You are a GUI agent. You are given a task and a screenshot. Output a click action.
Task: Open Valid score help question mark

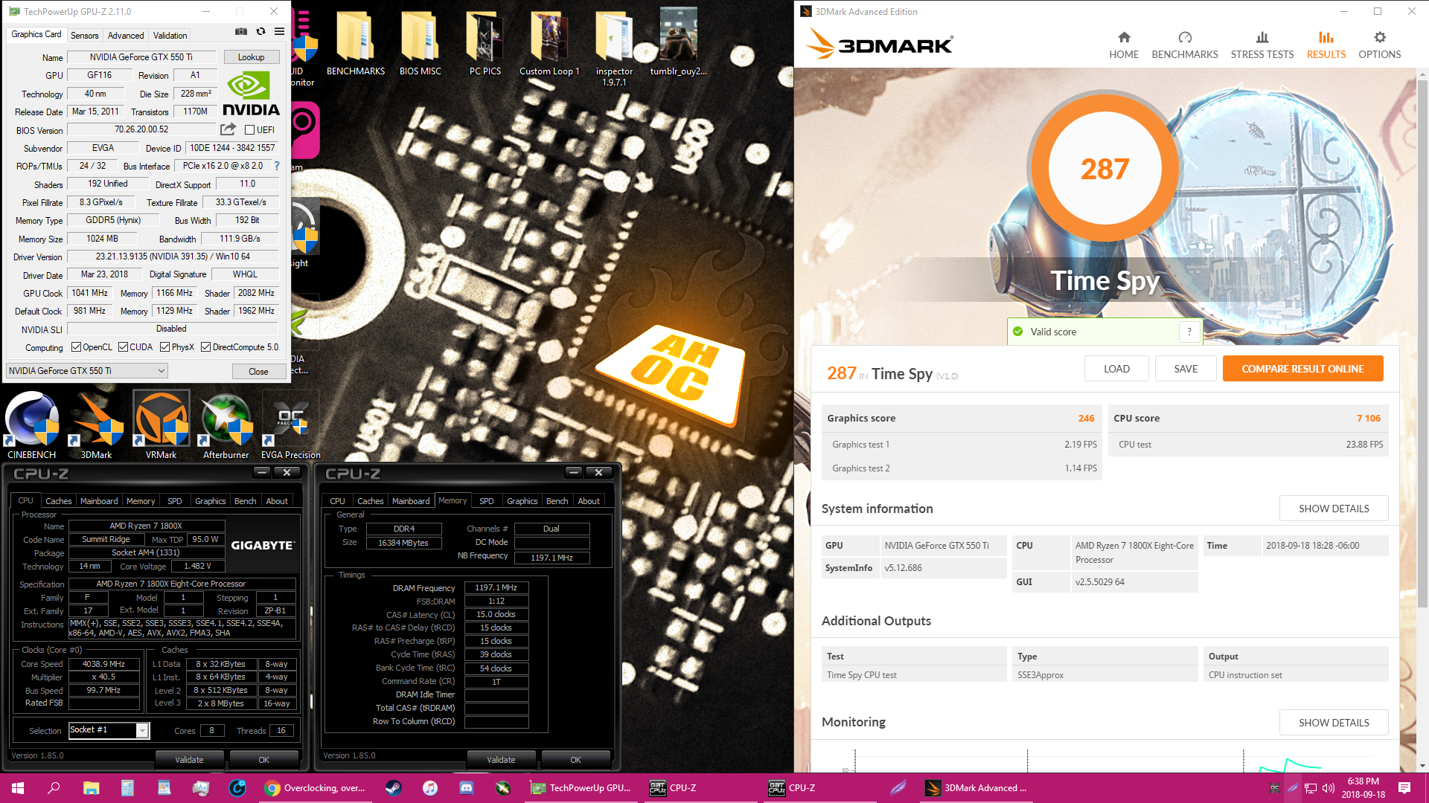[x=1189, y=332]
